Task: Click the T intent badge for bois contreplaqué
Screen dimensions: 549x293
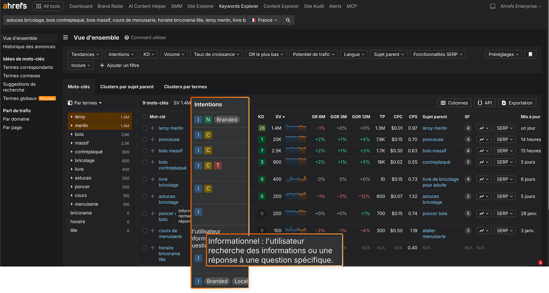Action: tap(218, 165)
